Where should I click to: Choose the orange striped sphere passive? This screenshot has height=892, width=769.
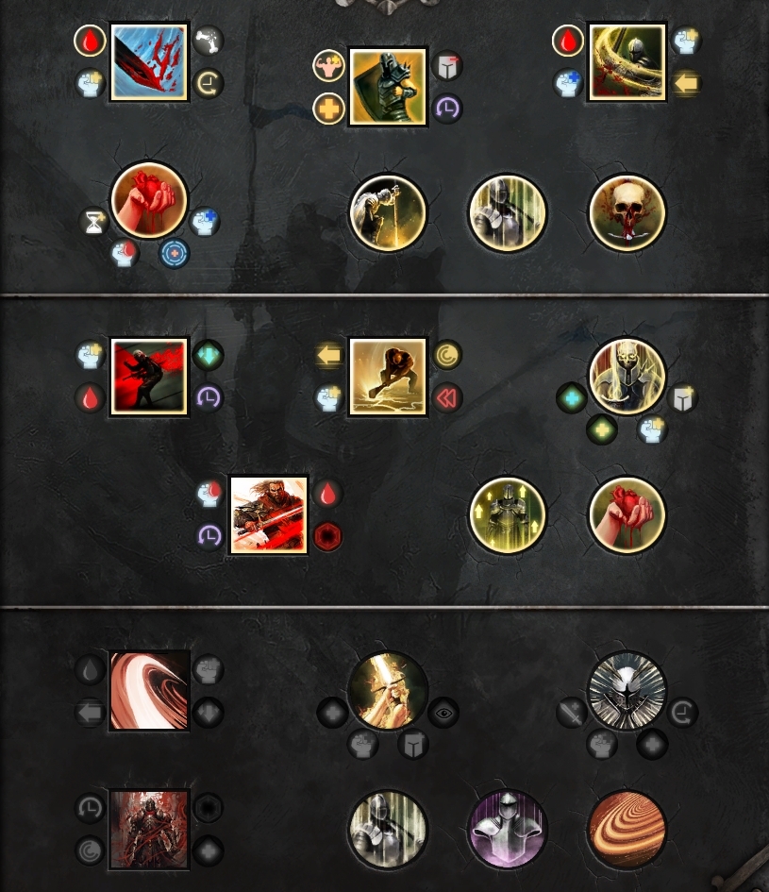click(627, 830)
